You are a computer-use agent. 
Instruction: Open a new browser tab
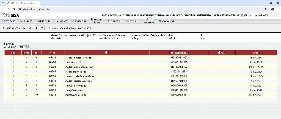click(x=43, y=3)
